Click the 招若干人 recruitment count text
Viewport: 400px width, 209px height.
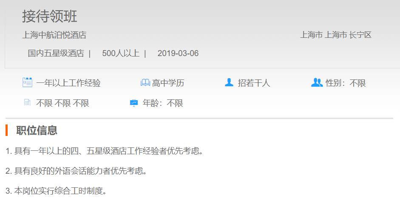point(254,83)
